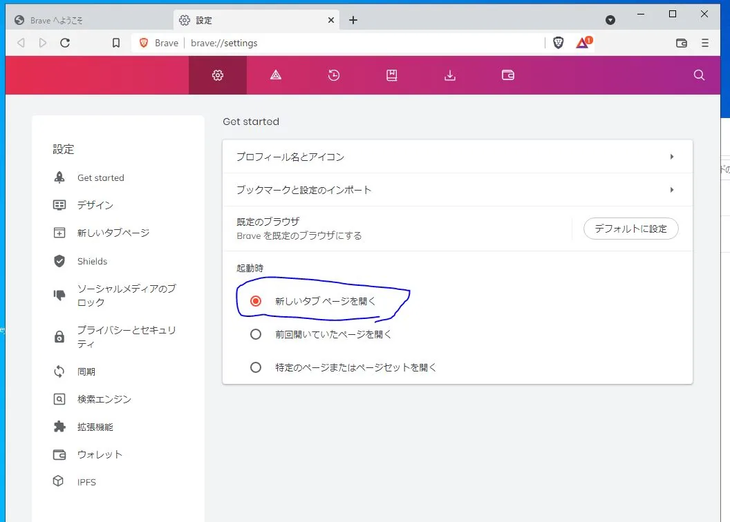The image size is (730, 522).
Task: Select 新しいタブ ページを開く startup option
Action: point(256,301)
